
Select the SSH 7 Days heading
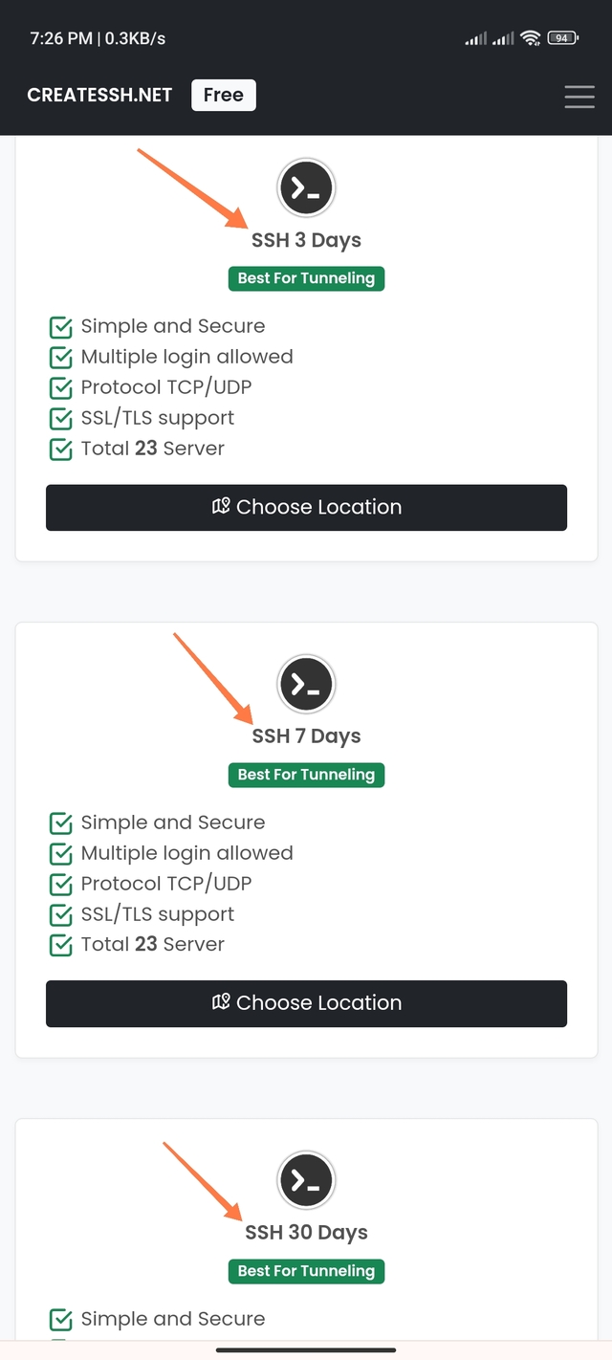(306, 736)
